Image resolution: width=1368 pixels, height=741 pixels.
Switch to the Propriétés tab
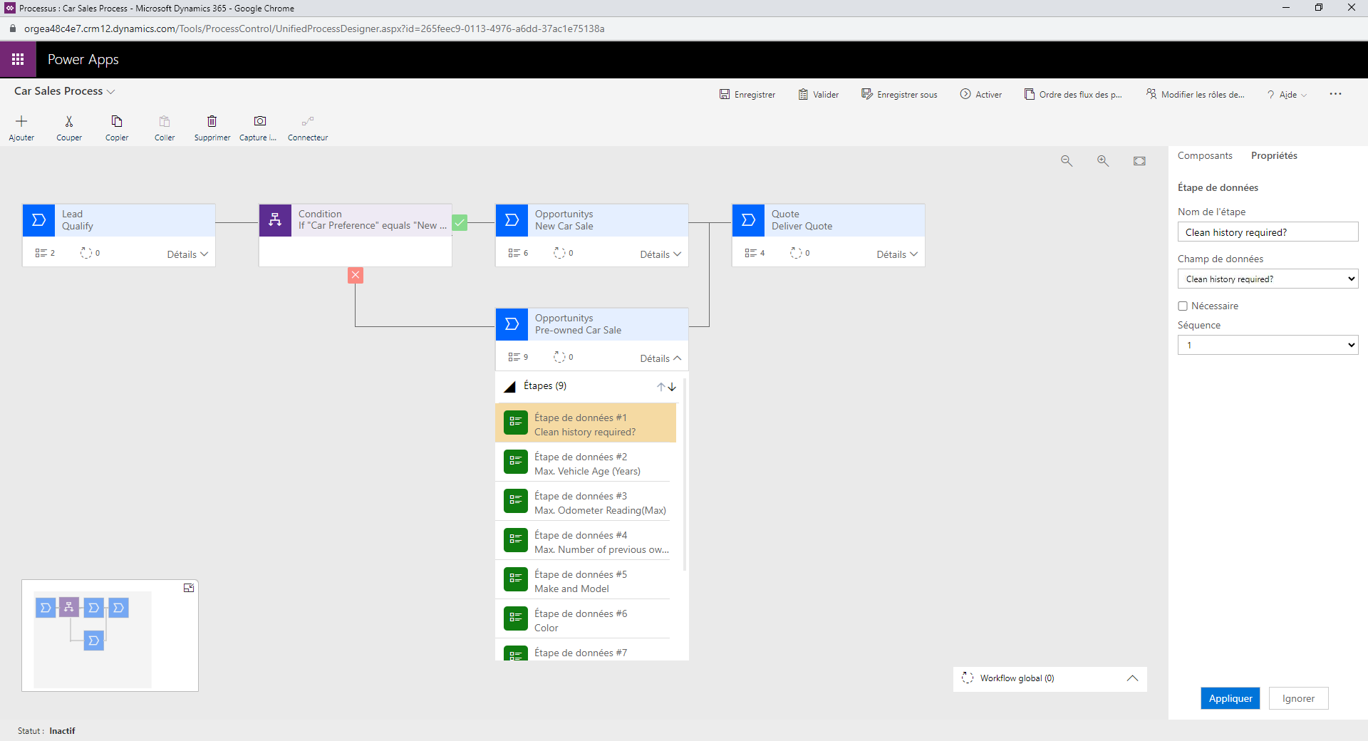click(x=1274, y=156)
